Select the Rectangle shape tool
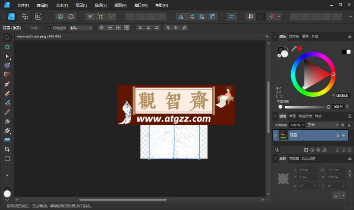The height and width of the screenshot is (210, 354). (7, 159)
